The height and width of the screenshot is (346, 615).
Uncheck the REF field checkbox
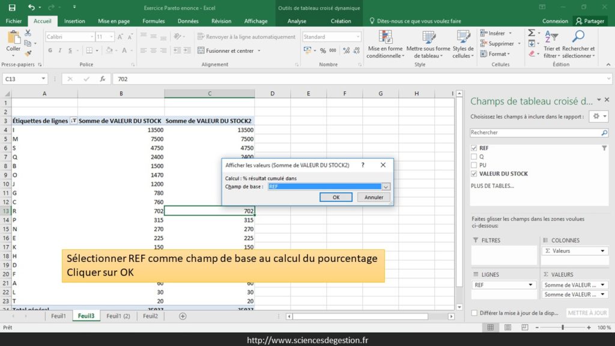[x=474, y=148]
